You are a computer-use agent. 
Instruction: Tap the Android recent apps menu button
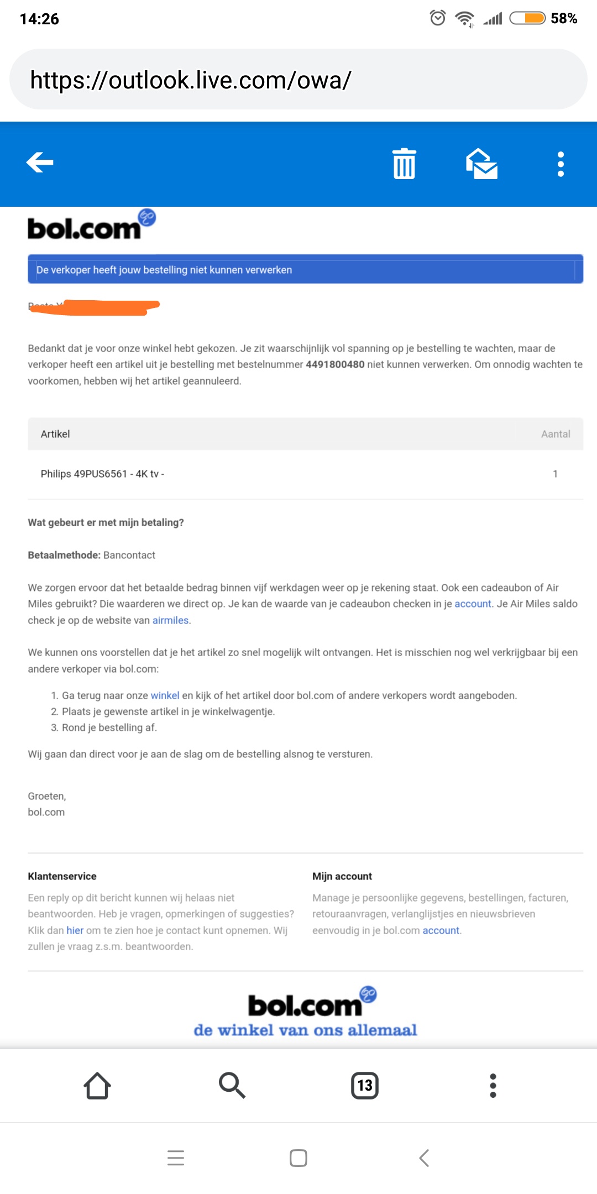(176, 1158)
